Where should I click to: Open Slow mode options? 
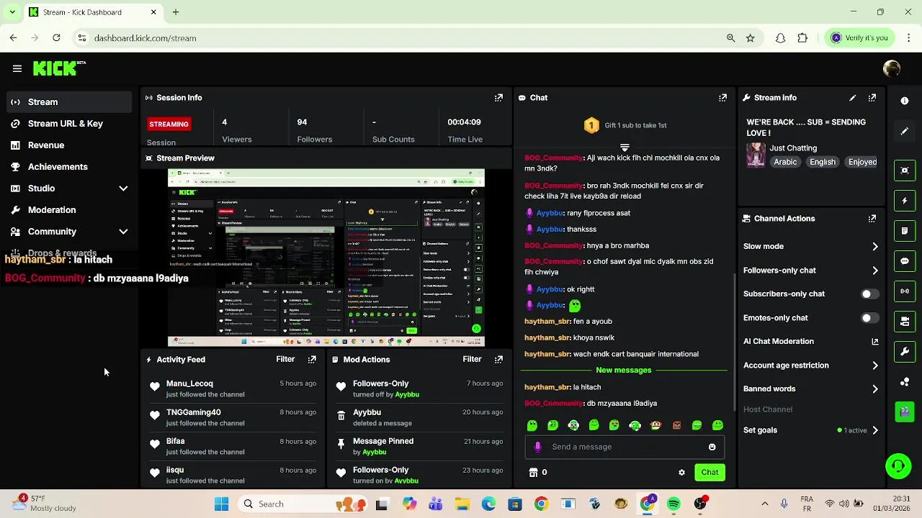[x=811, y=247]
